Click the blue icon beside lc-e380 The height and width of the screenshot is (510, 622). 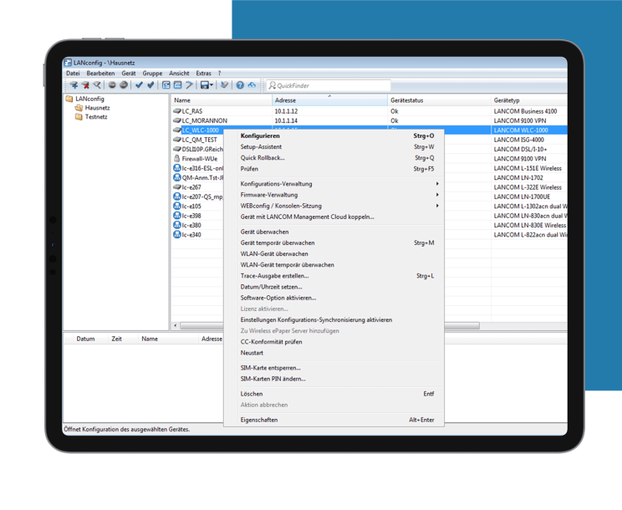tap(177, 225)
